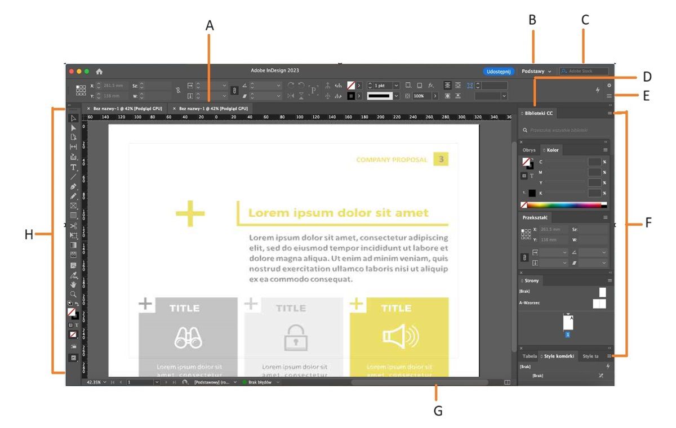The height and width of the screenshot is (428, 676).
Task: Toggle the view mode button in toolbox
Action: (74, 358)
